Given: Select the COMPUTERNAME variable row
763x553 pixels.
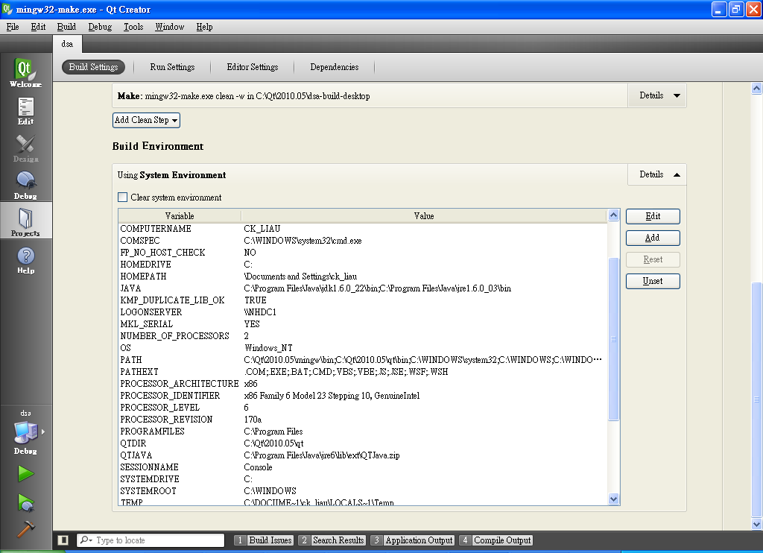Looking at the screenshot, I should tap(363, 228).
